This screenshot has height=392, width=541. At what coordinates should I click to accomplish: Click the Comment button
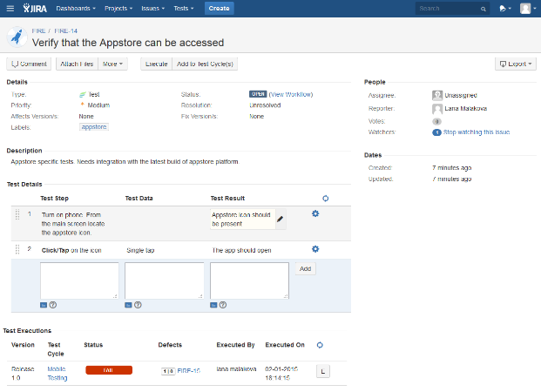click(x=29, y=64)
